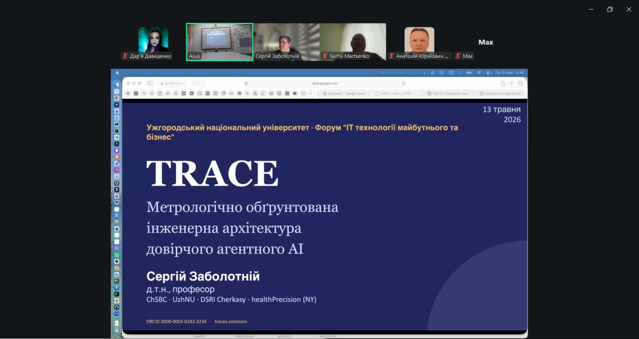Viewport: 639px width, 339px height.
Task: Select the Max participant tile
Action: 486,42
